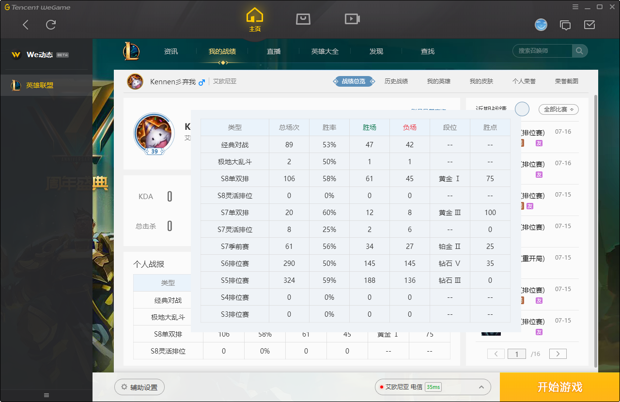Expand the 艾欧尼亚 电信 server selector

433,387
